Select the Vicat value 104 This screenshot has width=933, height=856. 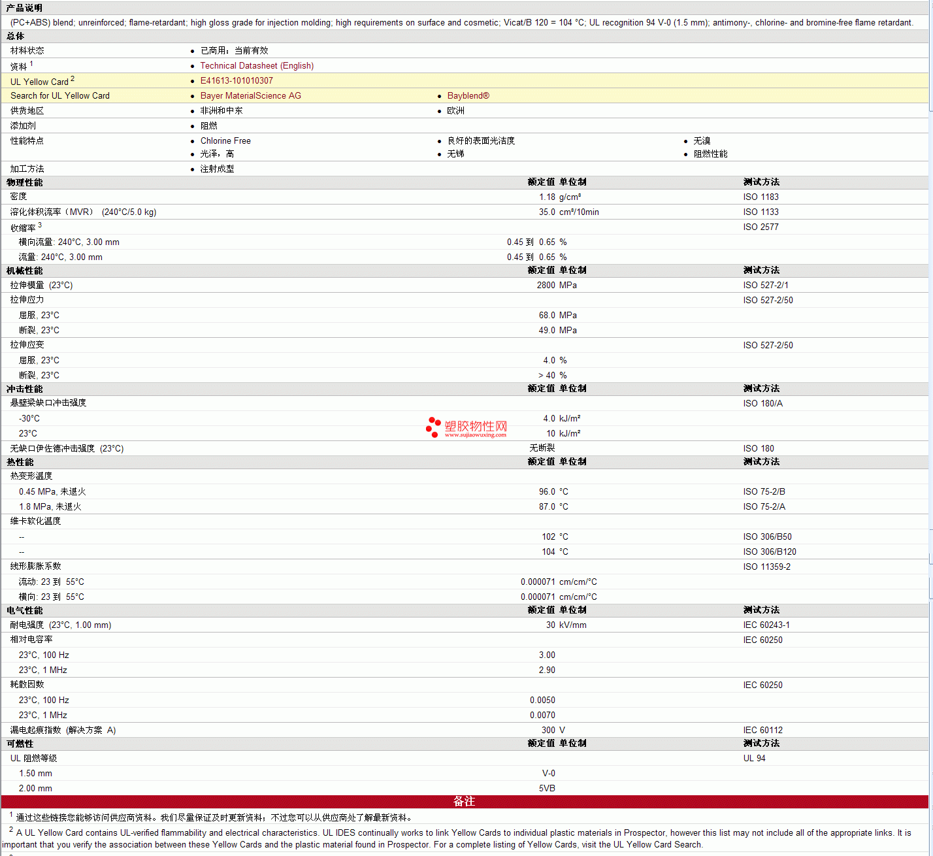click(x=549, y=552)
